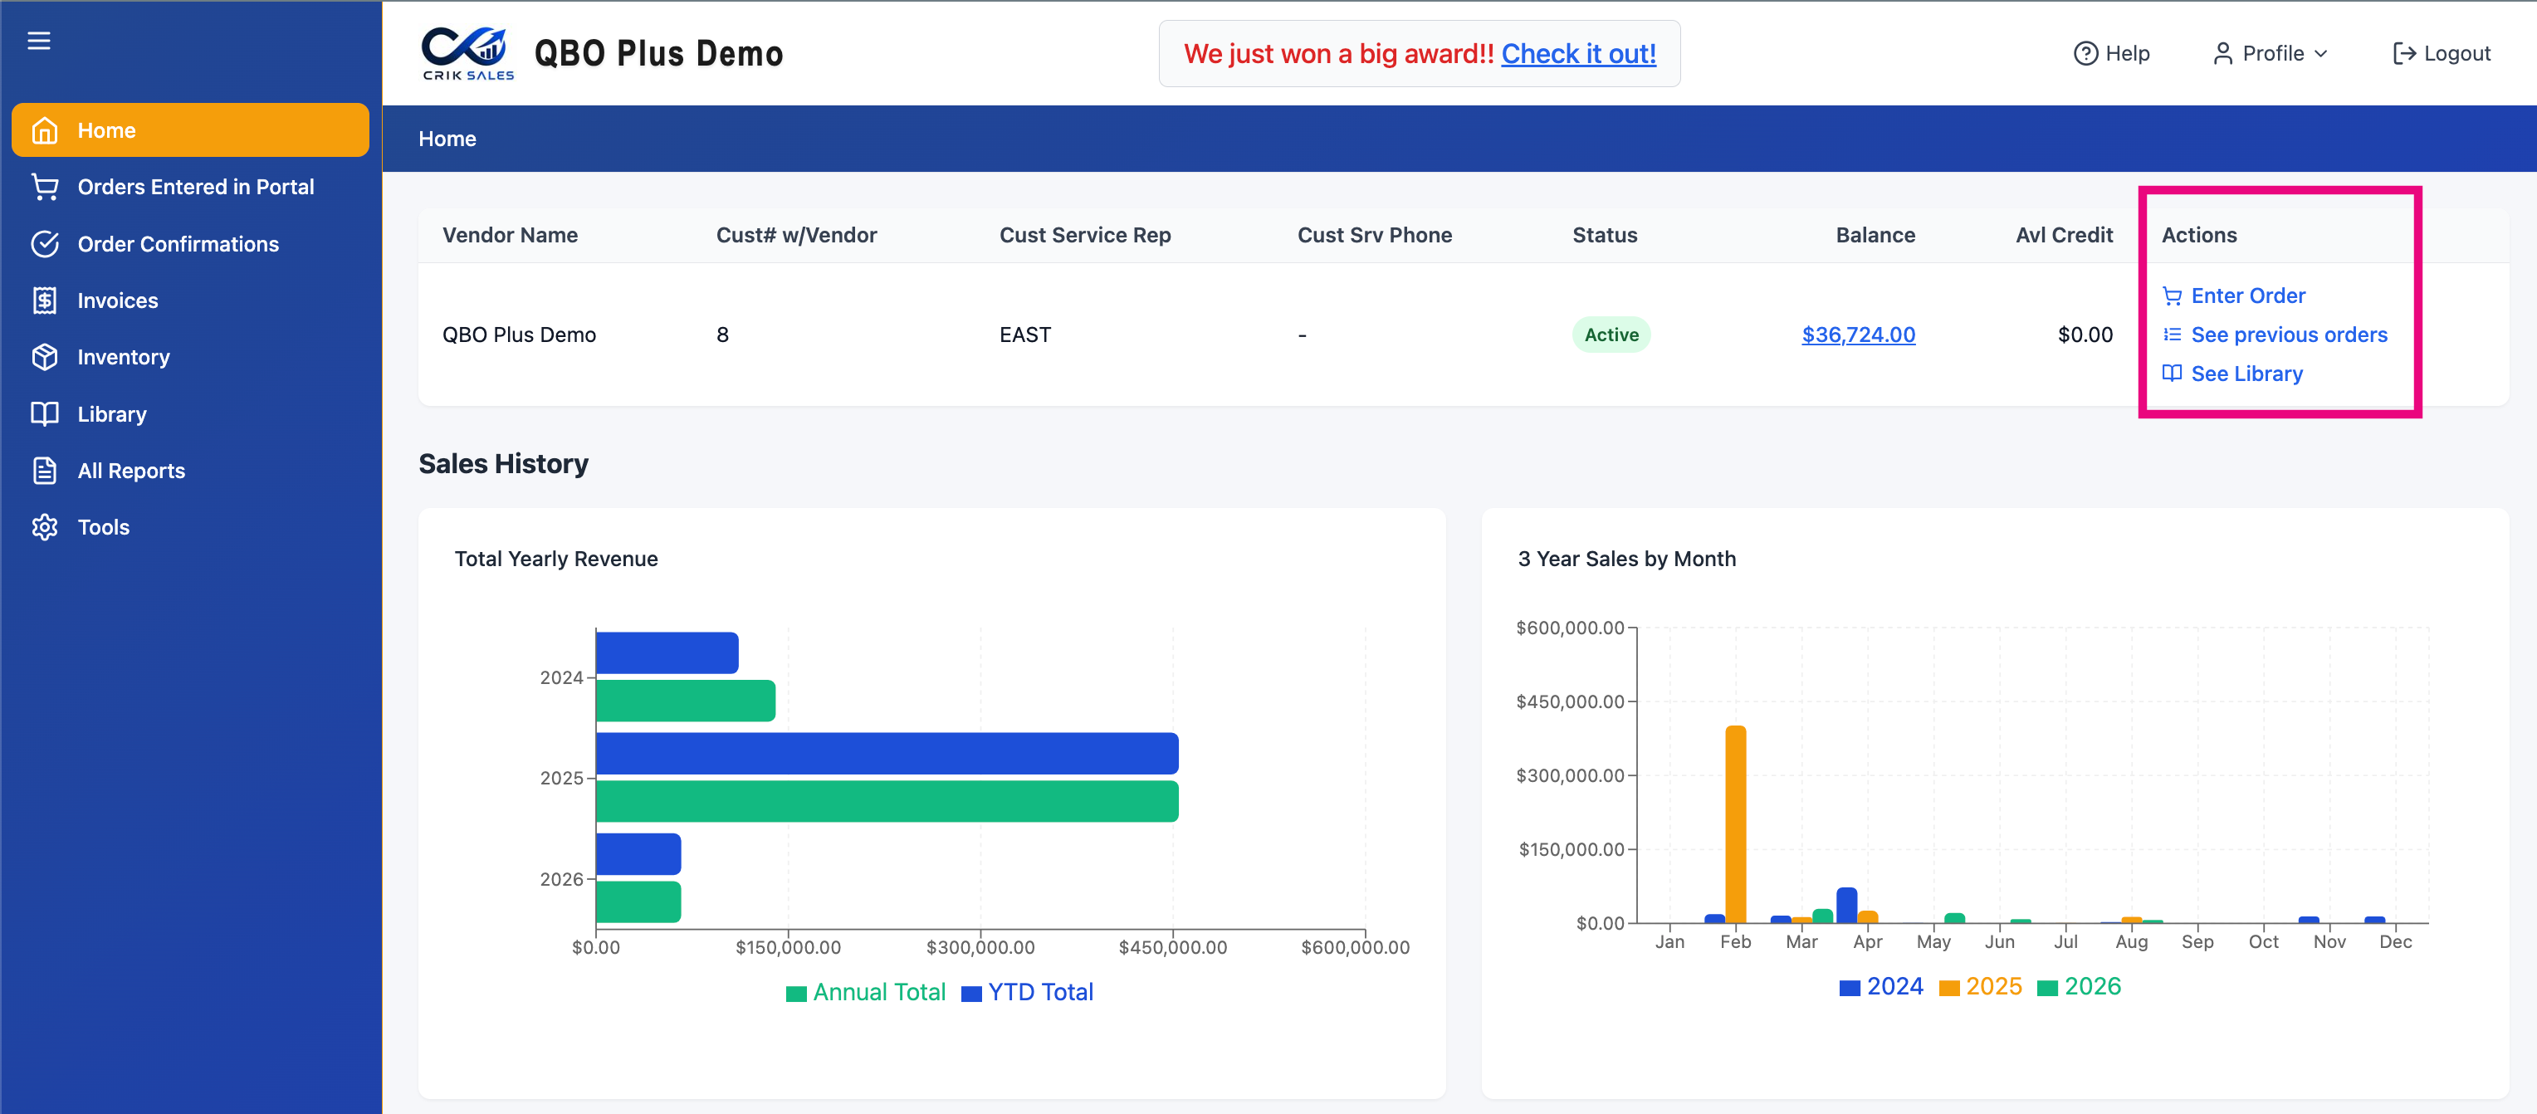This screenshot has width=2537, height=1114.
Task: Click the book icon next to See Library
Action: point(2172,374)
